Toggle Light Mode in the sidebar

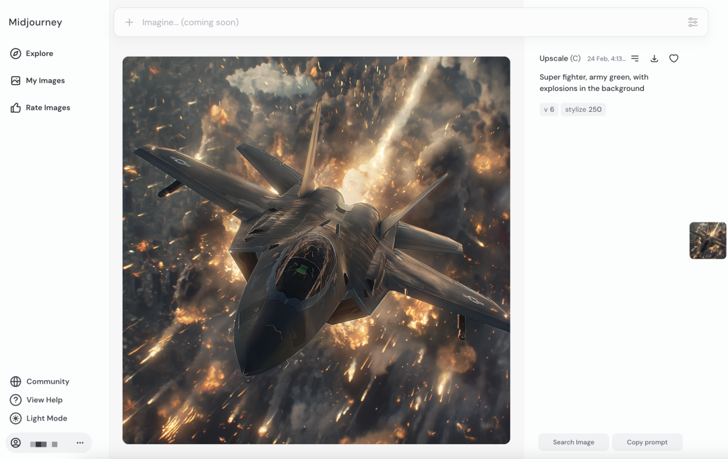[x=16, y=419]
